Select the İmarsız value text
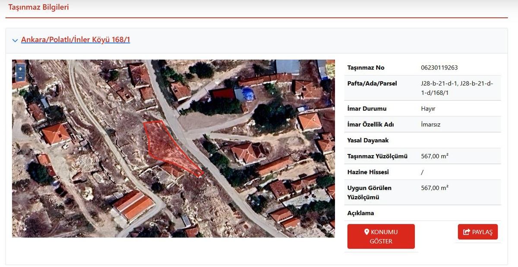 [430, 125]
